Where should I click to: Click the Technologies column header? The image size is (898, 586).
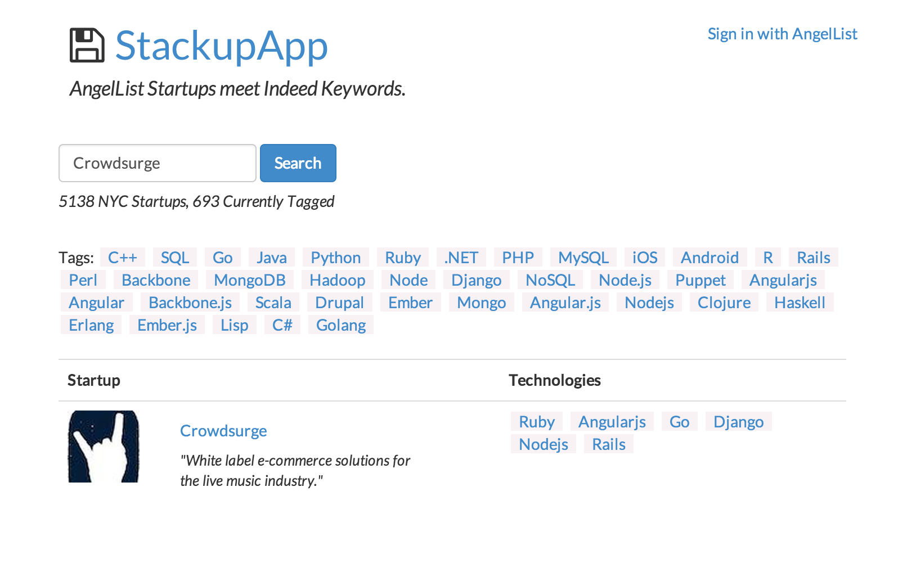[x=555, y=380]
